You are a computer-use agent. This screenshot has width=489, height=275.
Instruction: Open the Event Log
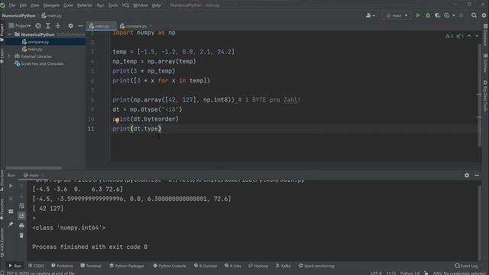[466, 266]
